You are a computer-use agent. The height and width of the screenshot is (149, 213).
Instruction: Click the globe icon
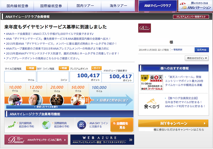(x=46, y=125)
